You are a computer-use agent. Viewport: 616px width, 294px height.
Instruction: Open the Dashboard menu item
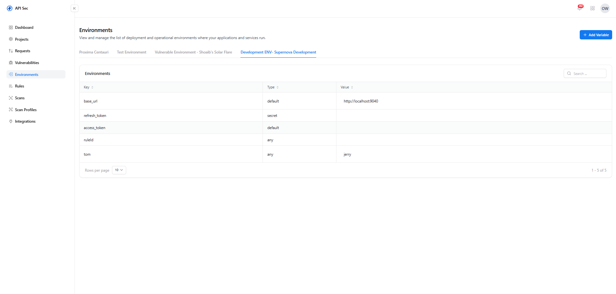point(36,28)
